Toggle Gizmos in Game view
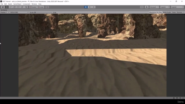 [180, 12]
